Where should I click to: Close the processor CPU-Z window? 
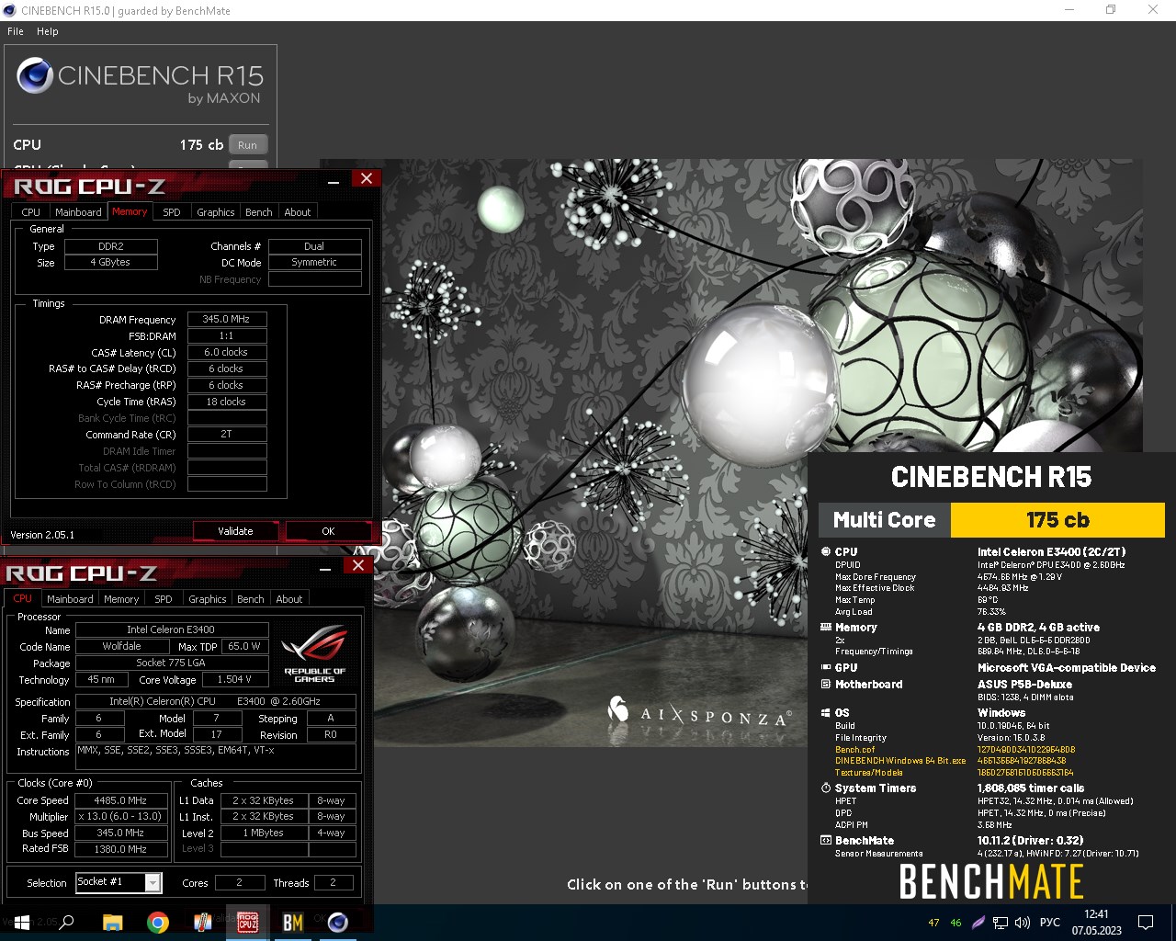point(358,566)
